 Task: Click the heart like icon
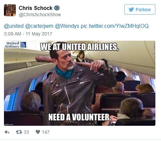coord(38,132)
